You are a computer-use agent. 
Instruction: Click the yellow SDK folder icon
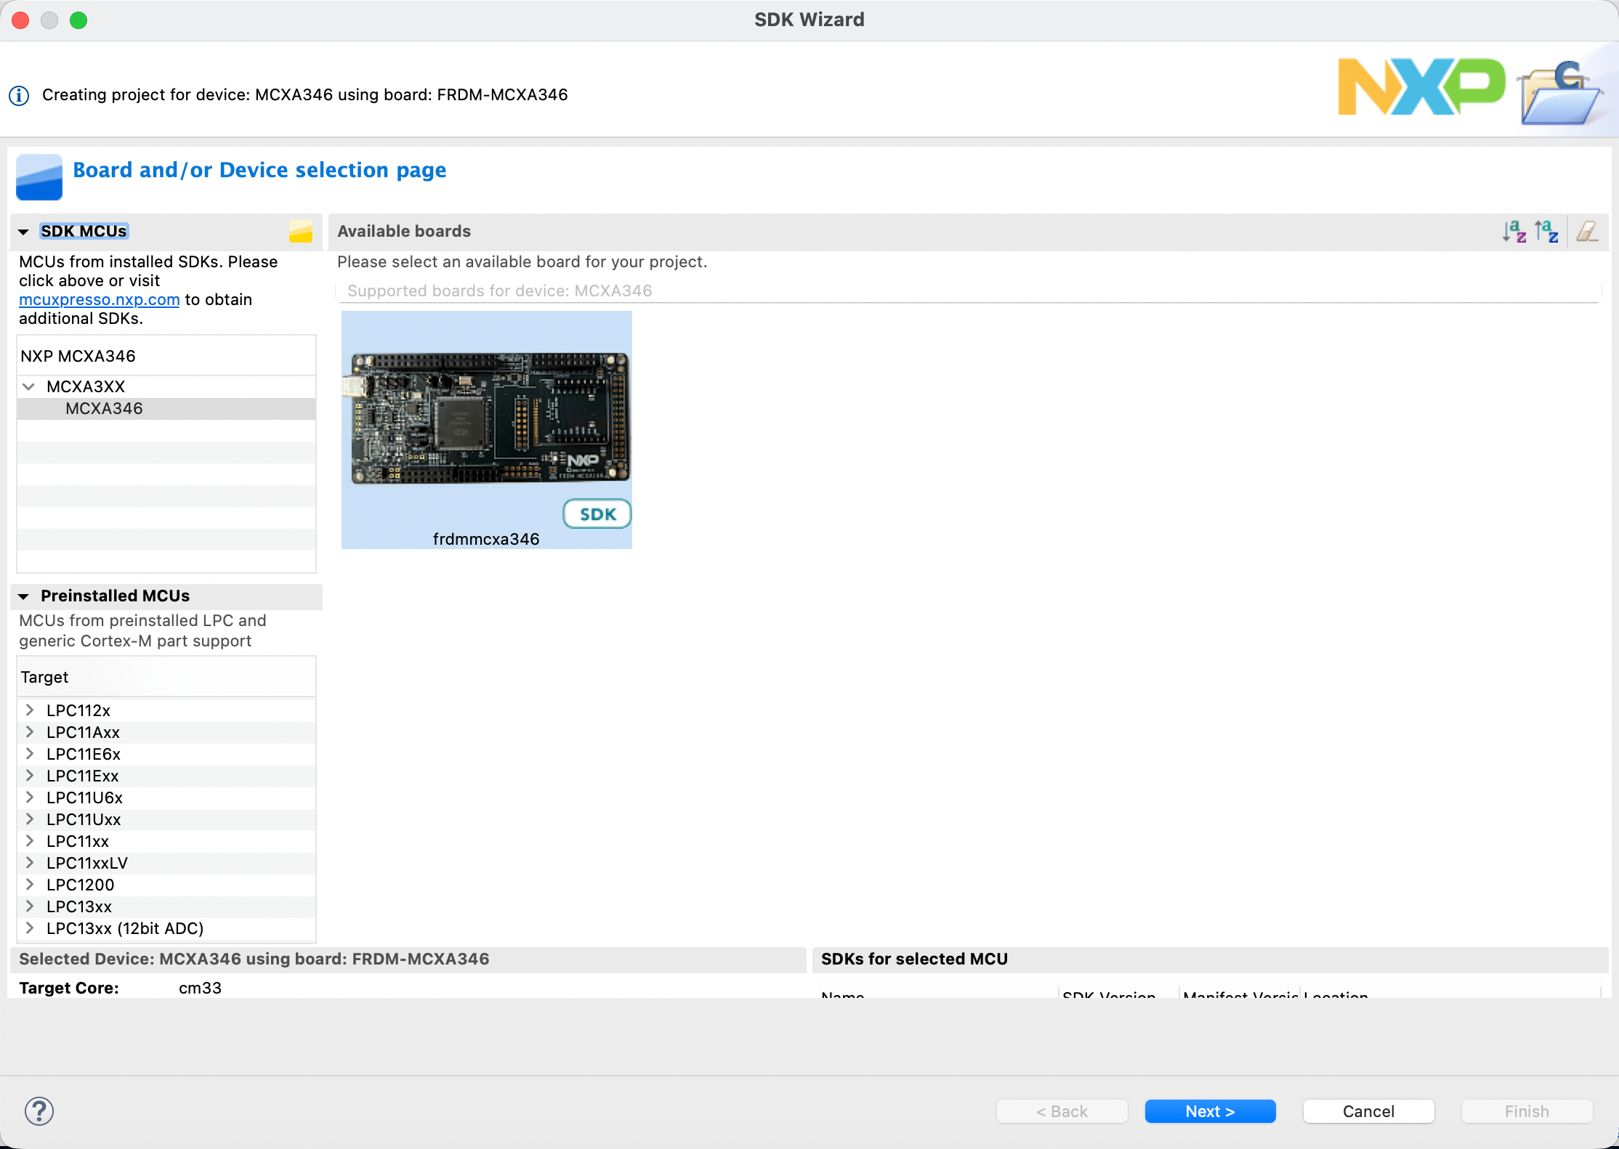[x=300, y=232]
